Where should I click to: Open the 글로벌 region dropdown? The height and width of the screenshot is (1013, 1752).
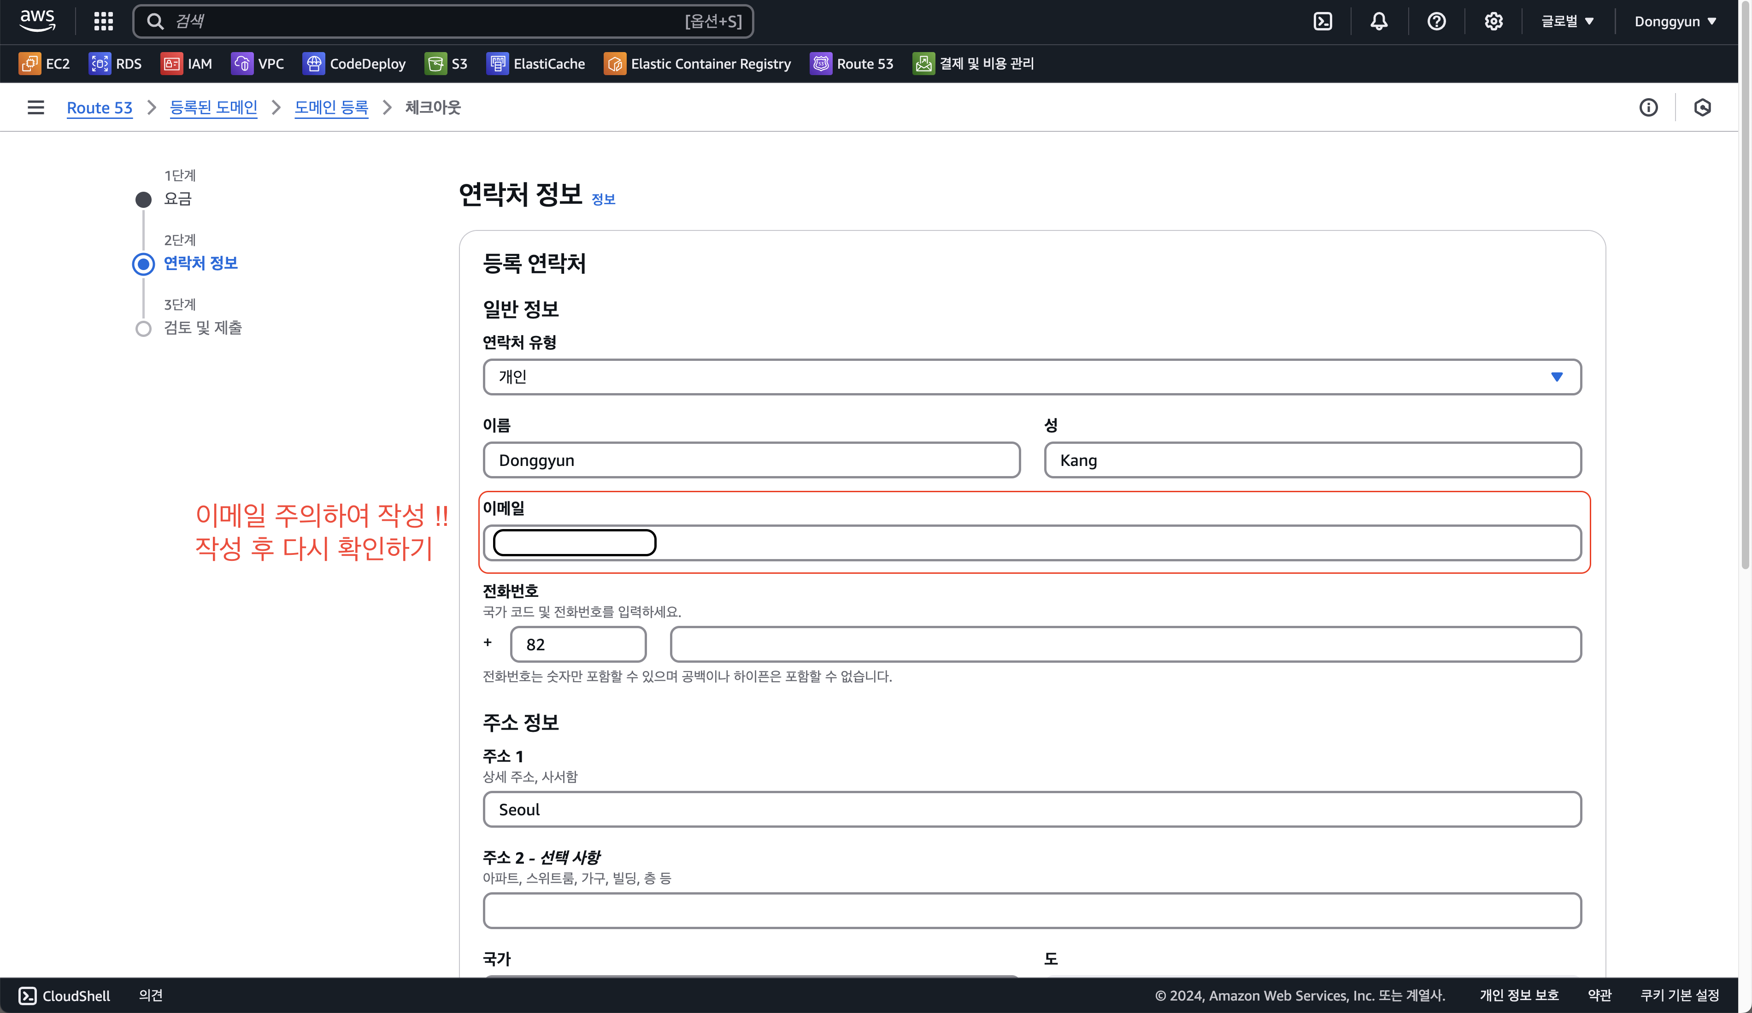point(1567,22)
